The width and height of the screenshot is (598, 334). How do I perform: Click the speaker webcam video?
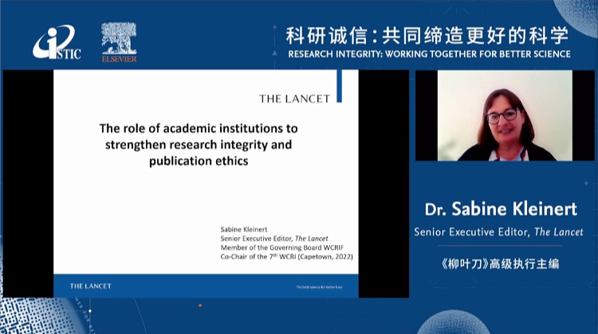coord(505,115)
